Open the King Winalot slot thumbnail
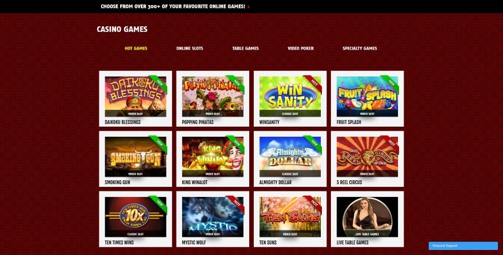This screenshot has height=255, width=503. [213, 157]
